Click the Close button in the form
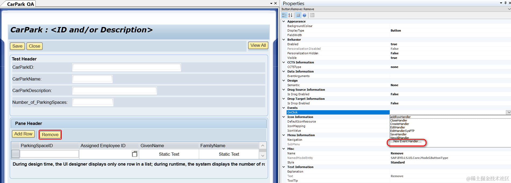 [35, 46]
